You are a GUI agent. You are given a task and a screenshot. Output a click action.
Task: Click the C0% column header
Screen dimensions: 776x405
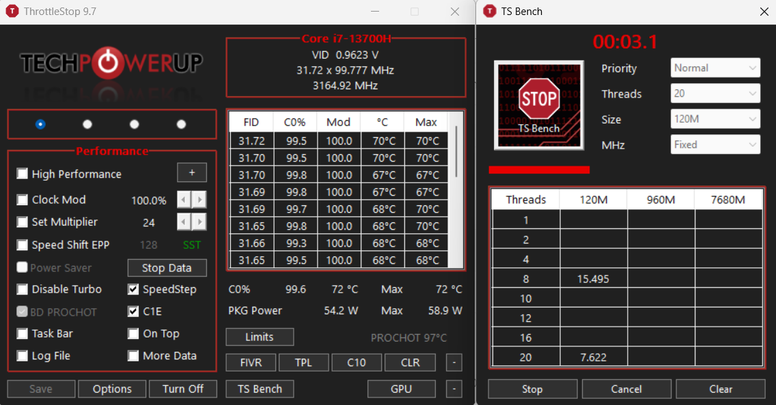click(x=295, y=122)
